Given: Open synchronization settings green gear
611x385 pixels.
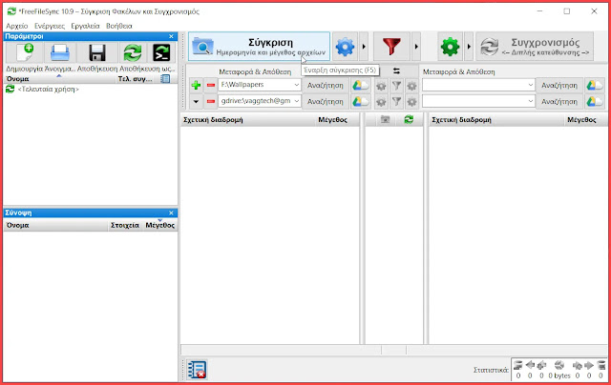Looking at the screenshot, I should click(x=450, y=47).
